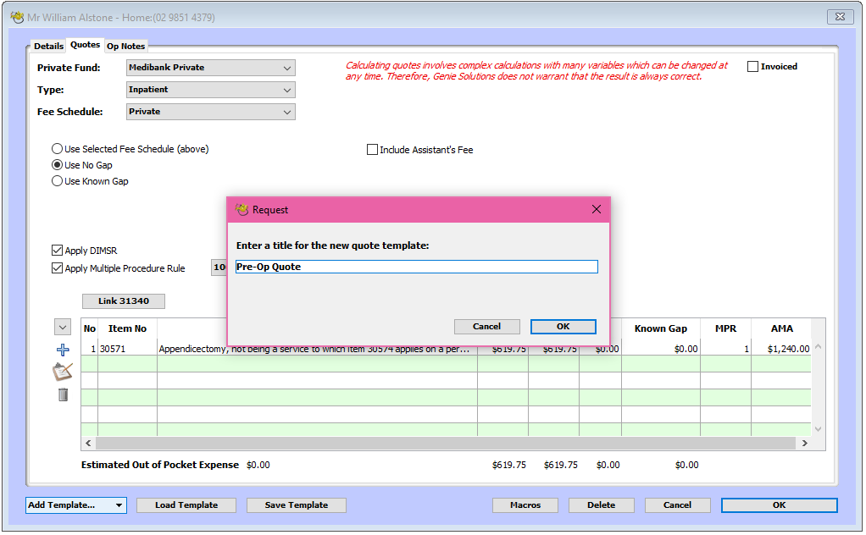Open the Private Fund dropdown
The height and width of the screenshot is (535, 866).
coord(210,68)
